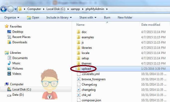The height and width of the screenshot is (102, 170).
Task: Open the Share with dropdown
Action: [88, 17]
